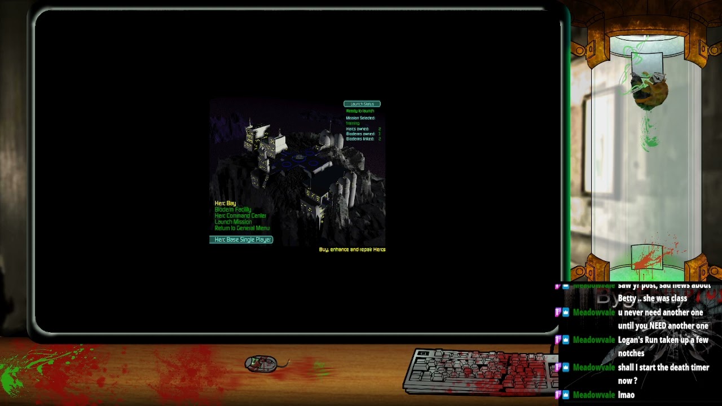The height and width of the screenshot is (406, 722).
Task: Click the 'Hercs owned:' stat line
Action: [363, 129]
